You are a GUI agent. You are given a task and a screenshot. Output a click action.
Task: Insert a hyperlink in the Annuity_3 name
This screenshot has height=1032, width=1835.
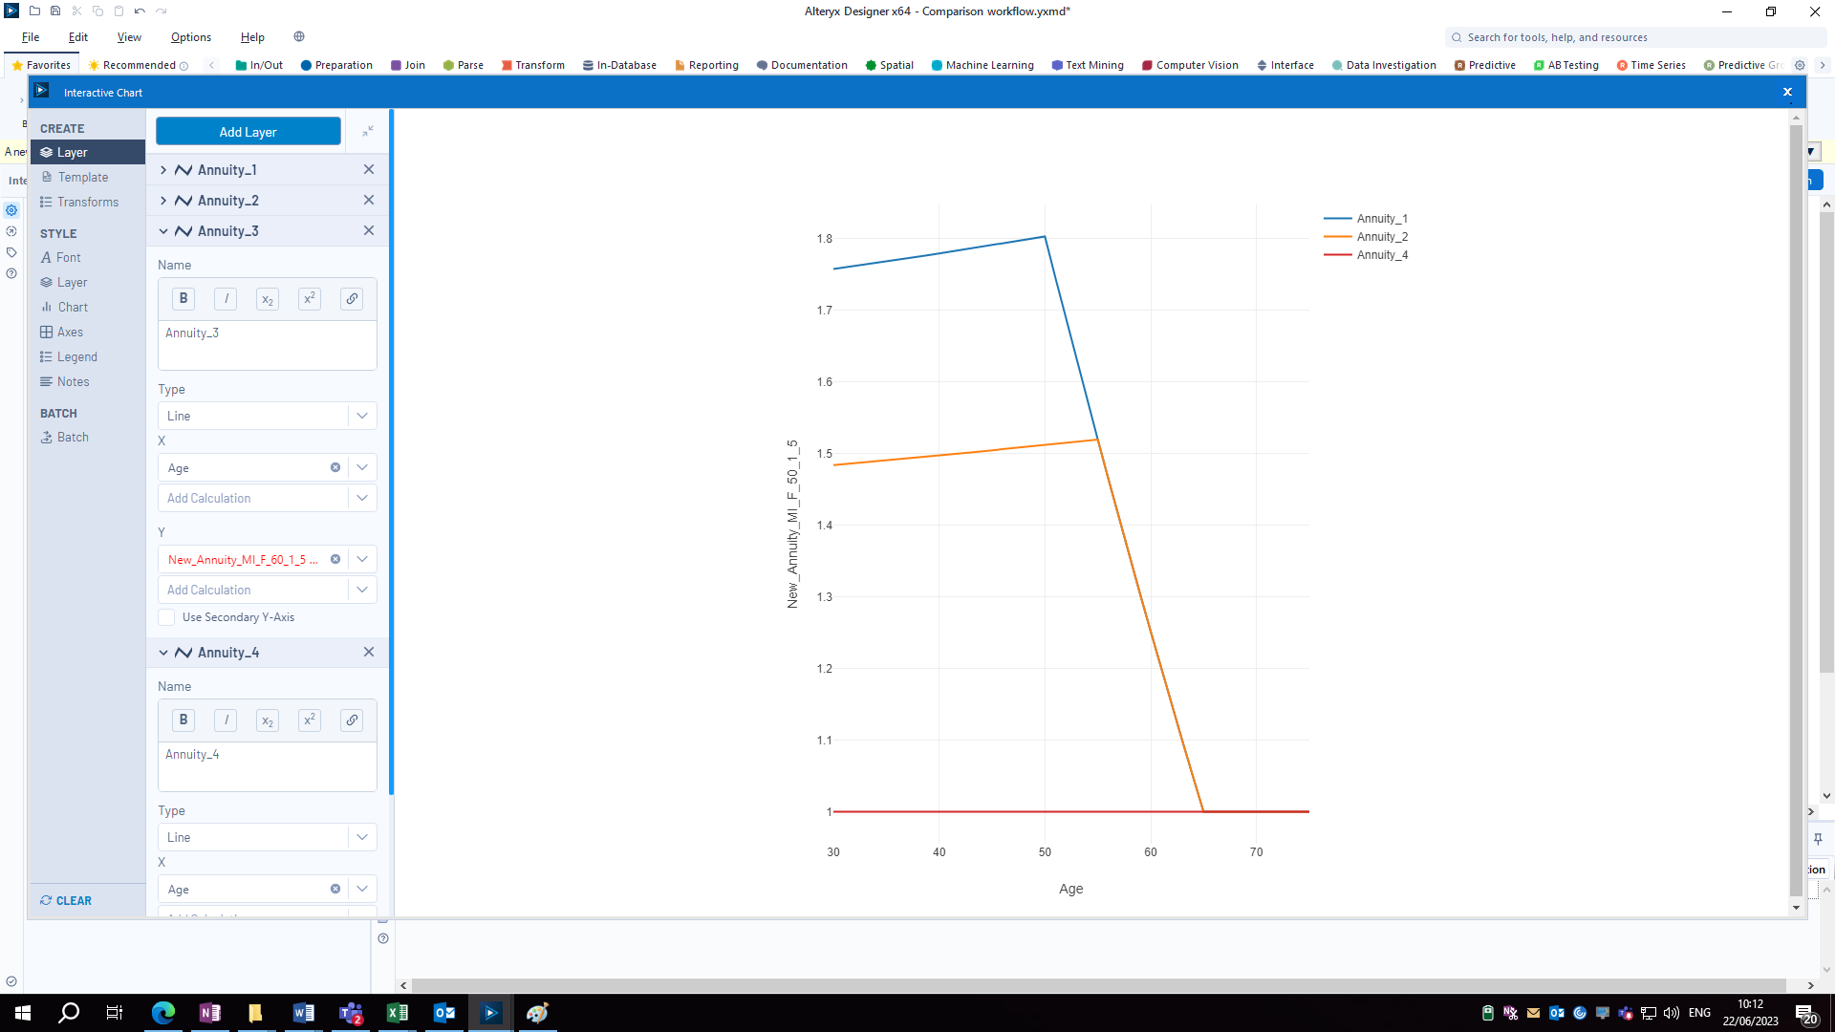click(351, 298)
